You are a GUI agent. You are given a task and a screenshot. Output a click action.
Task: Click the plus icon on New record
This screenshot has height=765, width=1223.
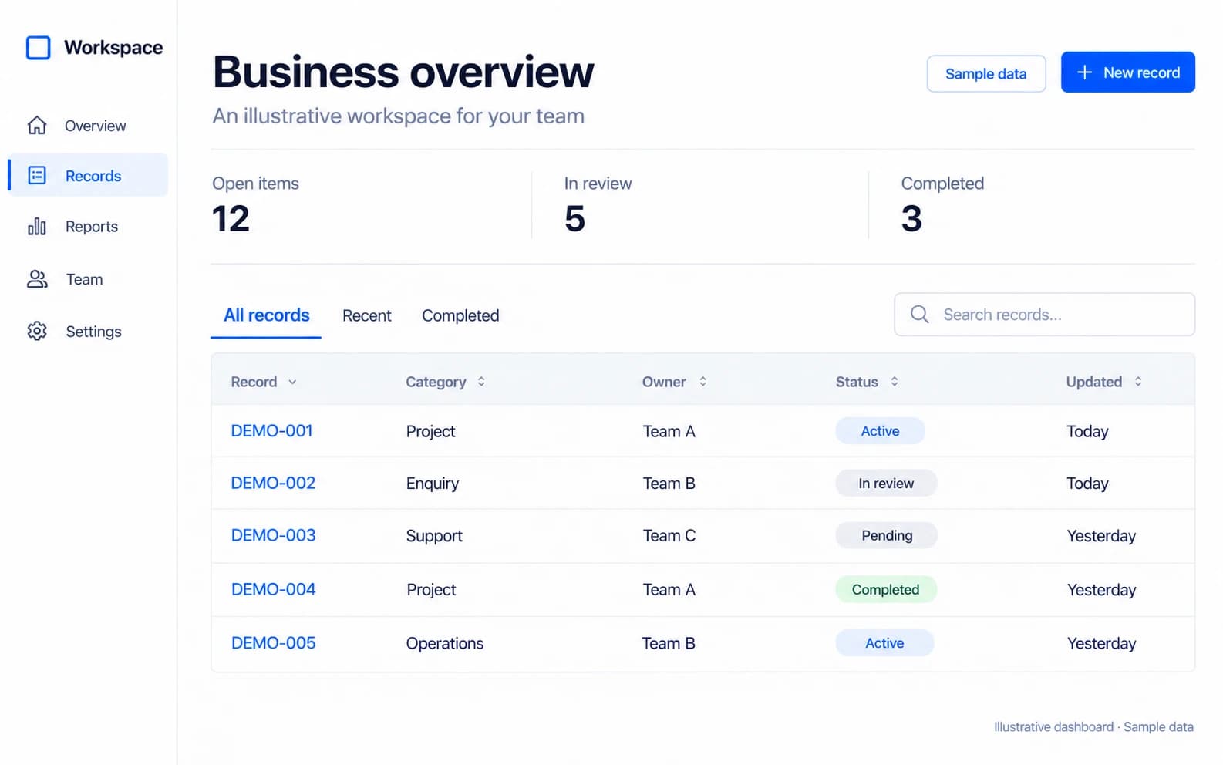click(x=1084, y=72)
